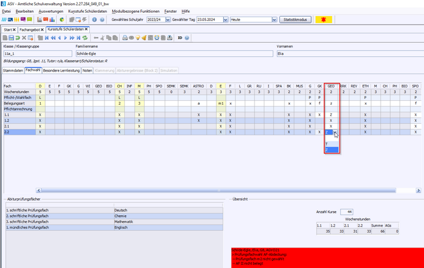
Task: Switch to the Noten tab
Action: (x=87, y=70)
